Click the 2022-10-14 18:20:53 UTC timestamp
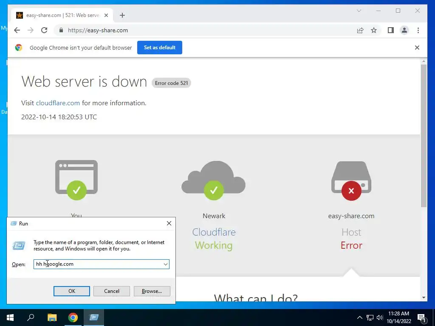The image size is (435, 326). pos(59,117)
